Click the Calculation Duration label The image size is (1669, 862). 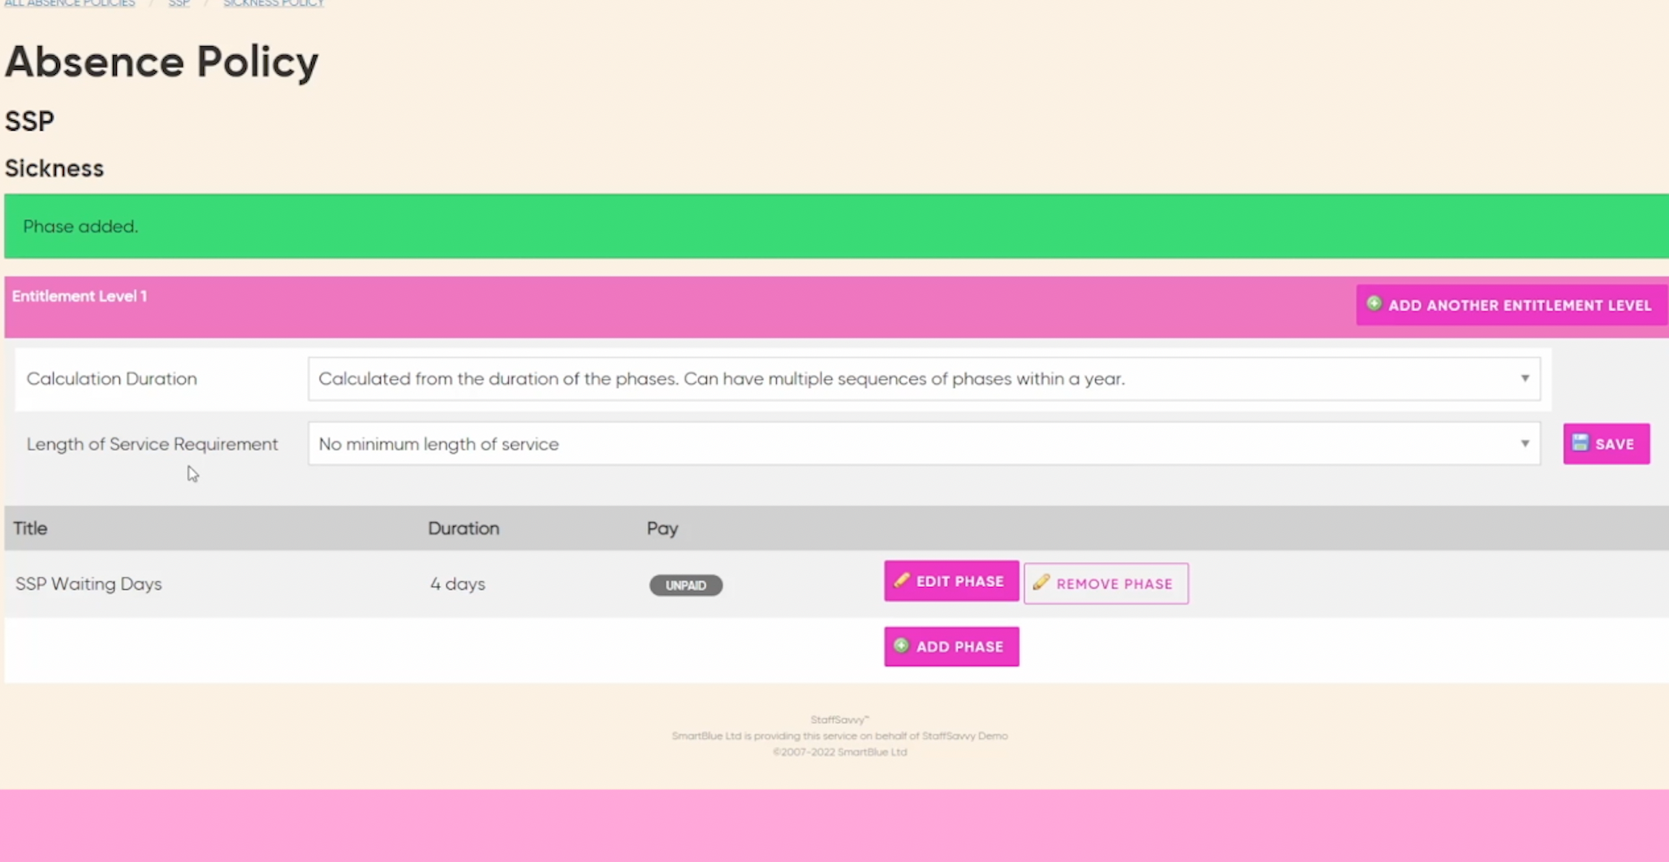coord(112,379)
